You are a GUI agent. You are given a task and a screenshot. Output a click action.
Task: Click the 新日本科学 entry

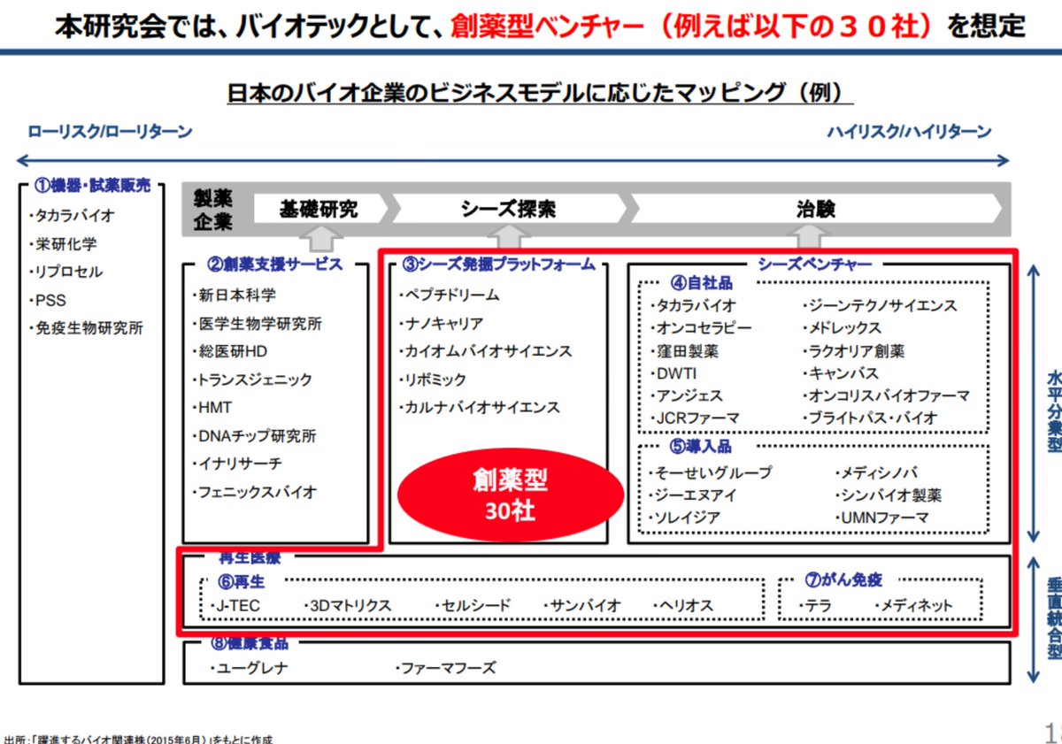pyautogui.click(x=234, y=295)
